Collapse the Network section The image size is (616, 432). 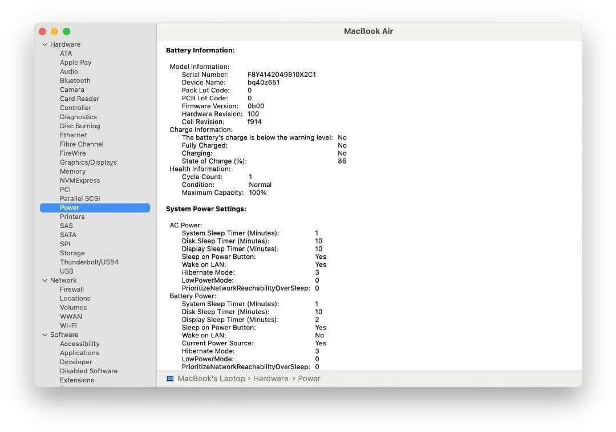(44, 280)
